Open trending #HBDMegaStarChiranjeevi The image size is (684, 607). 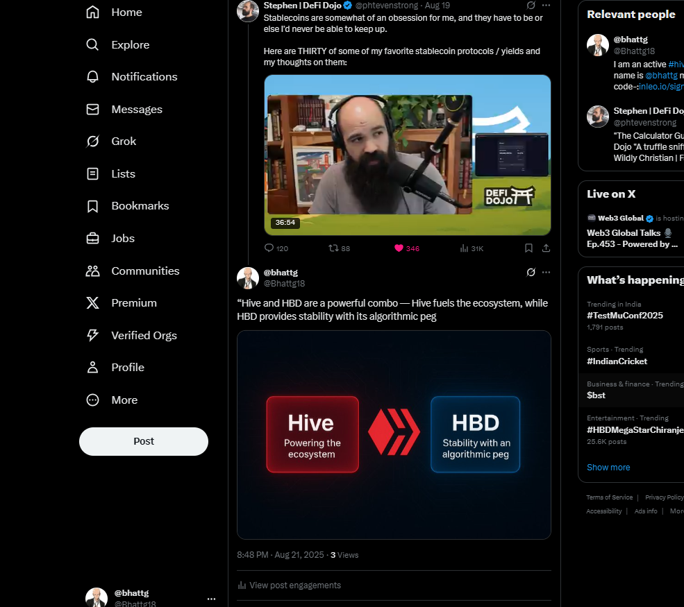tap(635, 429)
